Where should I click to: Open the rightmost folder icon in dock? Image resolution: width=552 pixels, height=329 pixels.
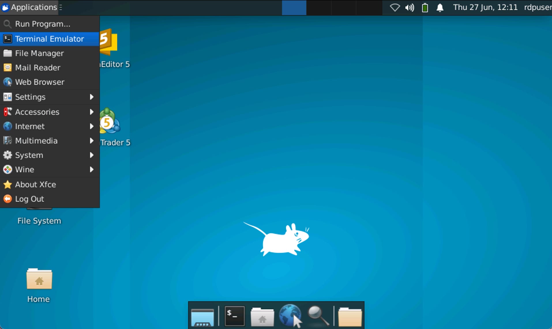click(x=350, y=317)
